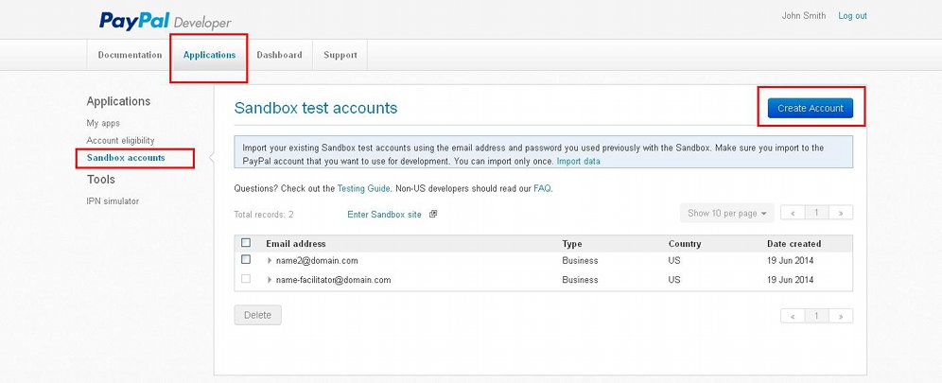Image resolution: width=942 pixels, height=383 pixels.
Task: Go to previous page in top pager
Action: pos(793,213)
